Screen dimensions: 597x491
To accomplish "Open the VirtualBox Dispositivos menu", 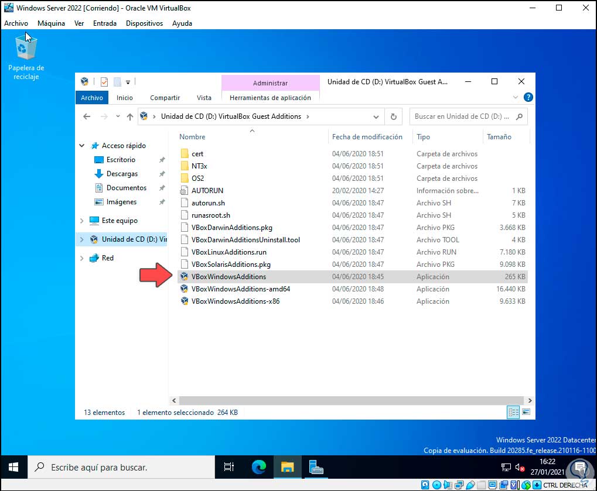I will click(144, 23).
